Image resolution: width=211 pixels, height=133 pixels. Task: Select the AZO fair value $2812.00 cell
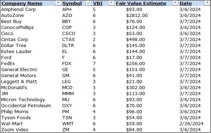[137, 16]
